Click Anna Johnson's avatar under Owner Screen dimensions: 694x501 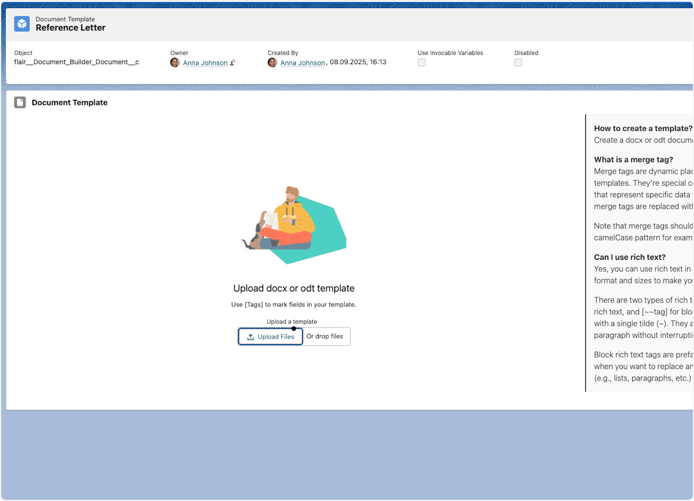[175, 62]
